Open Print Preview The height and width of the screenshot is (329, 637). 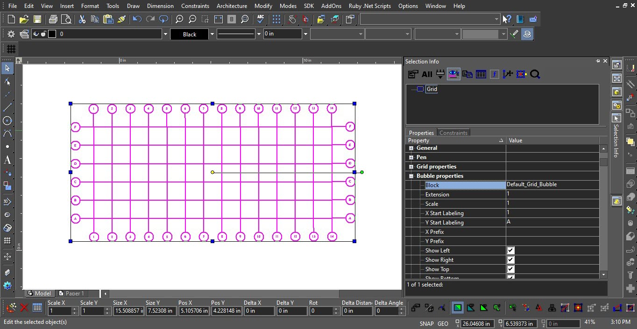(x=66, y=19)
